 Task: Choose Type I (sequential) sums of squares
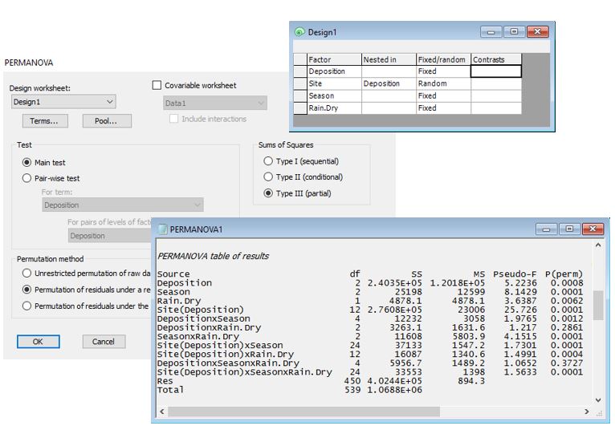click(268, 161)
